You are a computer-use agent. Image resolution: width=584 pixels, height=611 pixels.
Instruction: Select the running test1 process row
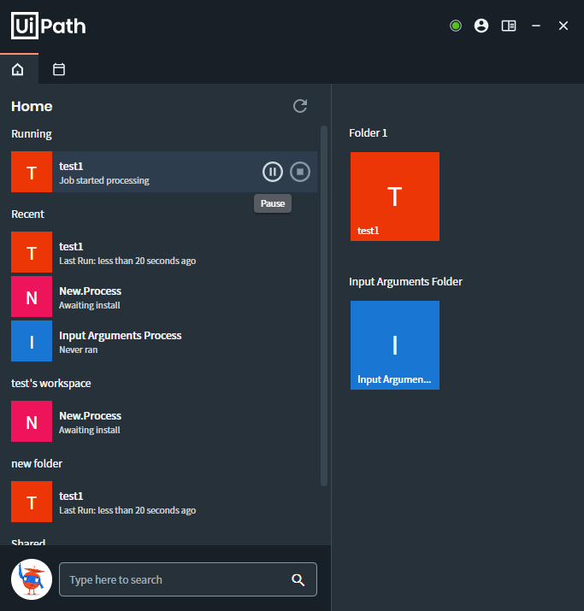pos(164,172)
